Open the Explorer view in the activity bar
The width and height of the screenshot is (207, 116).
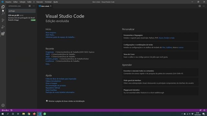(x=3, y=7)
